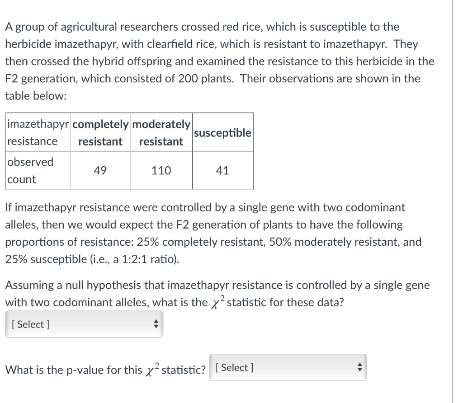
Task: Click the paragraph starting 'A group of agricultural researchers'
Action: (x=220, y=61)
